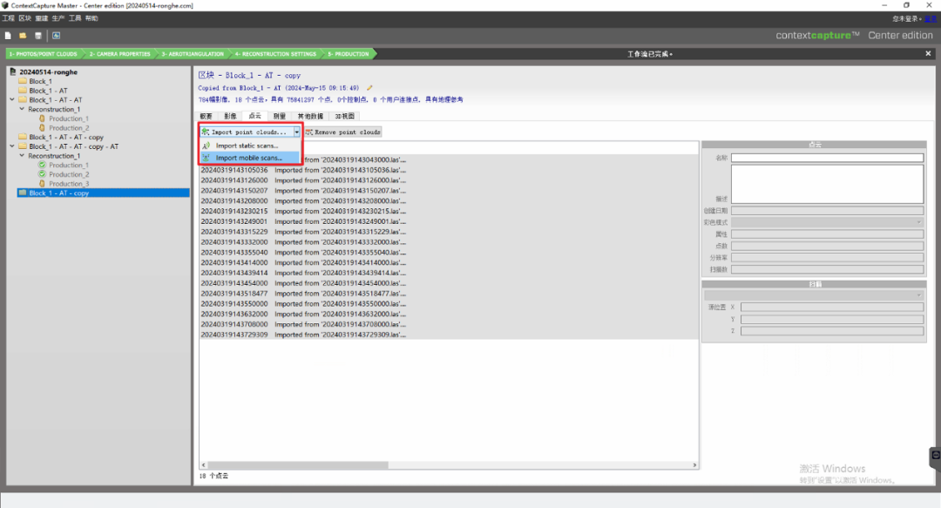The height and width of the screenshot is (508, 941).
Task: Switch to the 3D视图 tab
Action: pyautogui.click(x=344, y=116)
